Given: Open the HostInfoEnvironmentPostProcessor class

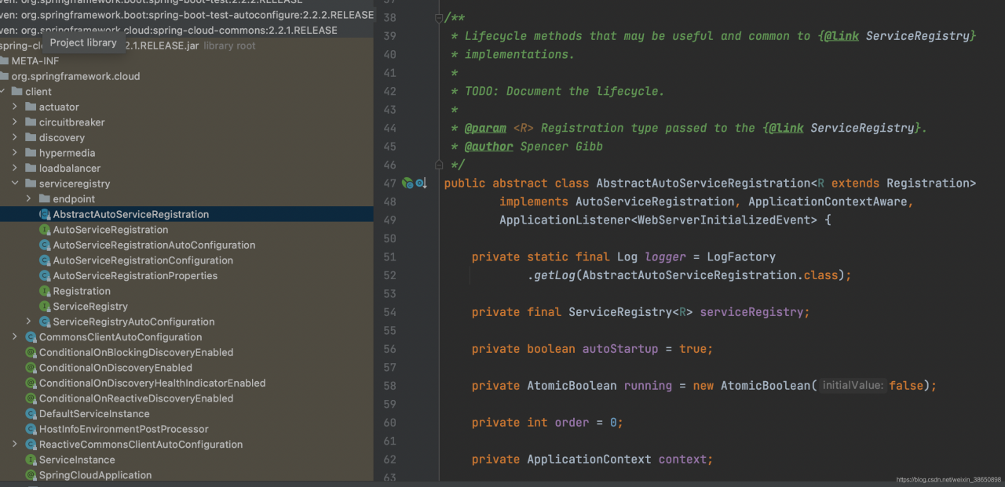Looking at the screenshot, I should (x=123, y=429).
